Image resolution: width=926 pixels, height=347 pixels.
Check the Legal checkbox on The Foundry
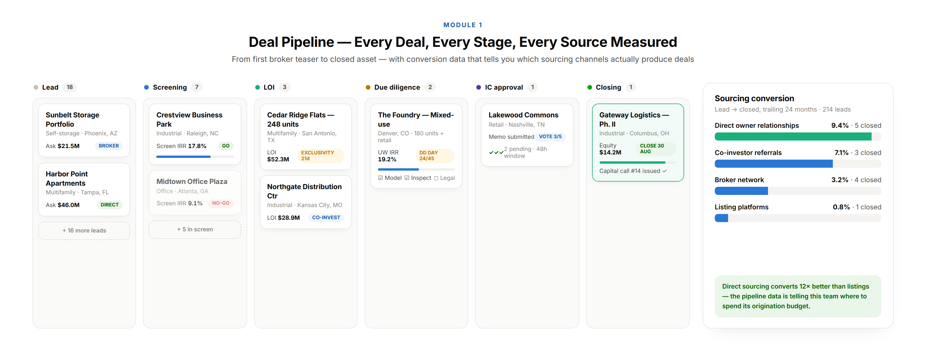click(x=436, y=178)
